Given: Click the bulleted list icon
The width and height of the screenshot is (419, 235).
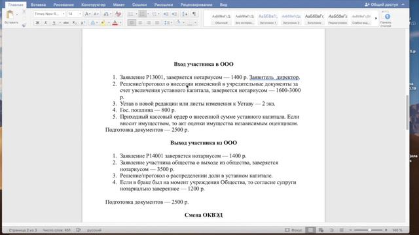Looking at the screenshot, I should pyautogui.click(x=130, y=14).
